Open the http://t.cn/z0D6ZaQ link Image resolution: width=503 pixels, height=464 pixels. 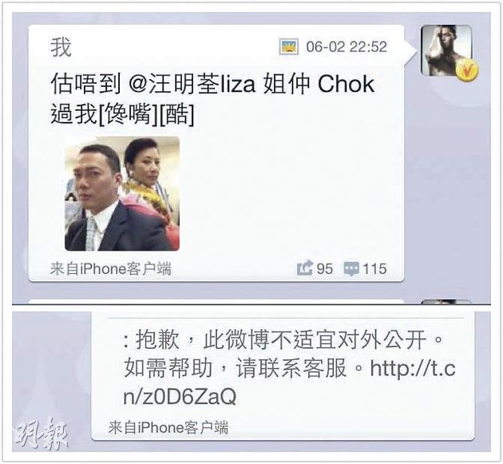(x=289, y=383)
